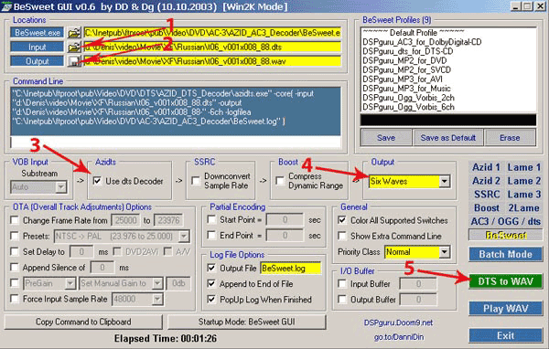Click the Output location label button

[38, 61]
